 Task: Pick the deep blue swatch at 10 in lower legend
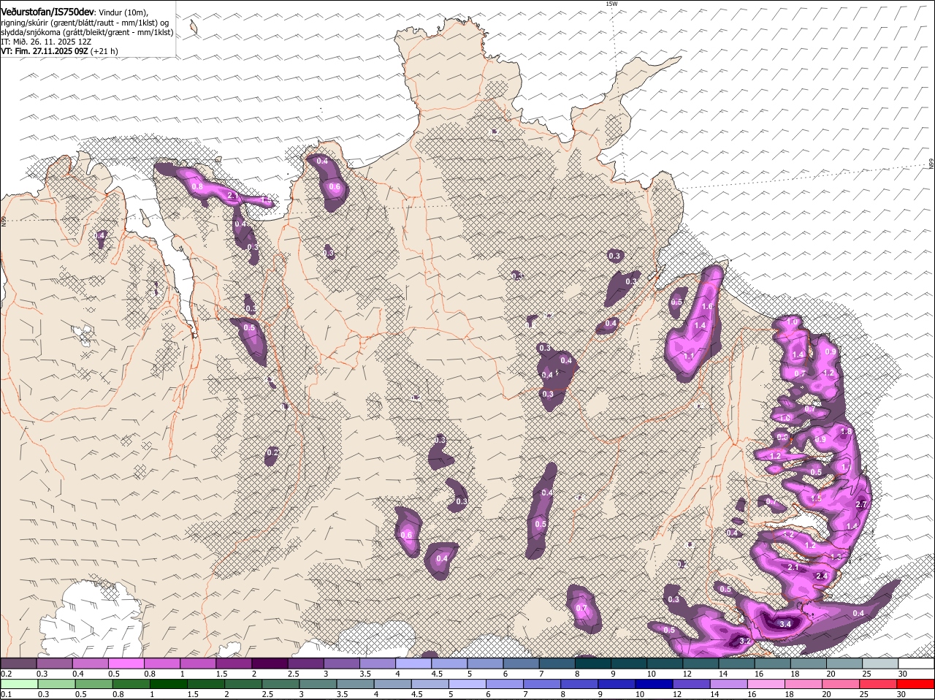click(x=654, y=684)
